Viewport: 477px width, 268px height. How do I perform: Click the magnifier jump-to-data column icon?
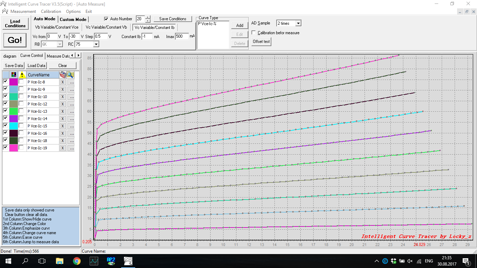click(71, 75)
